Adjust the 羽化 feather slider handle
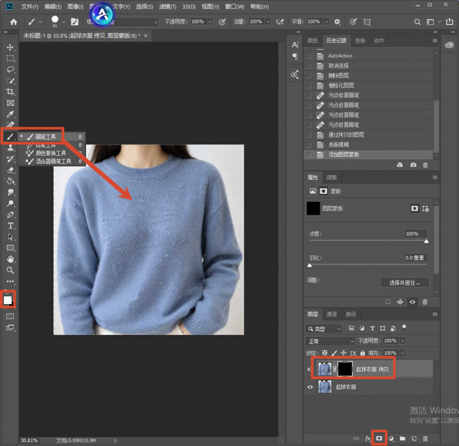 coord(310,265)
